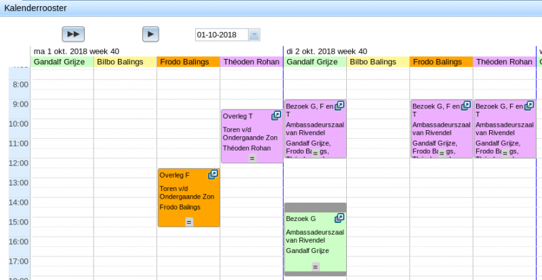This screenshot has height=280, width=542.
Task: Click resize handle on Overleg F appointment
Action: (189, 222)
